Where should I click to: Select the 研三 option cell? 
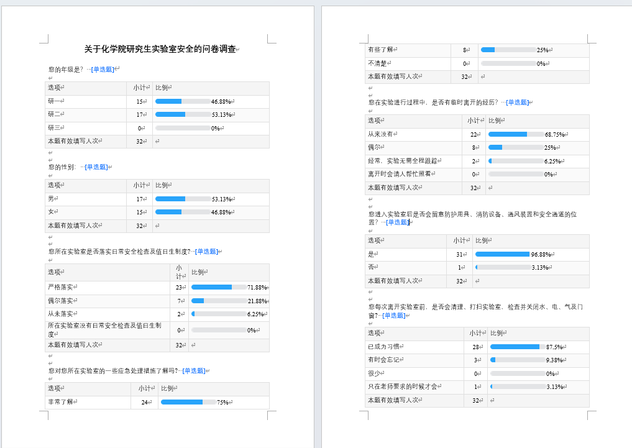click(x=86, y=128)
